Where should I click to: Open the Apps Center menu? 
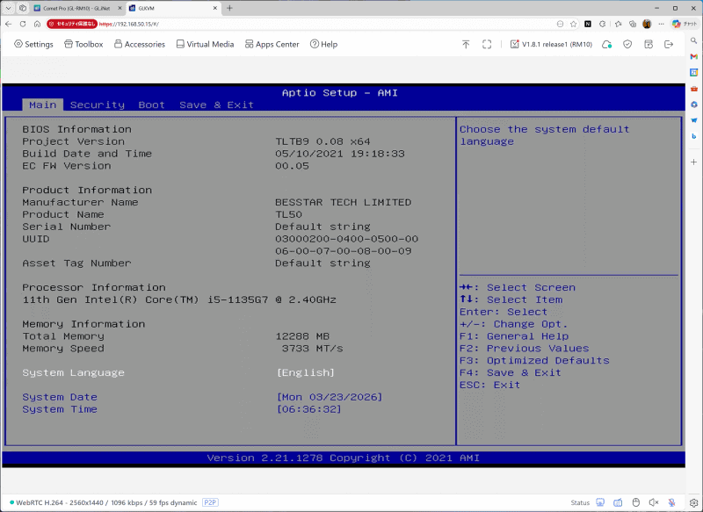point(272,44)
